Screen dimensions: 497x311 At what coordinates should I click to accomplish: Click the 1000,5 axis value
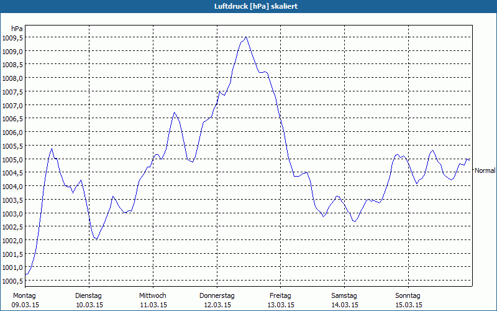point(12,281)
